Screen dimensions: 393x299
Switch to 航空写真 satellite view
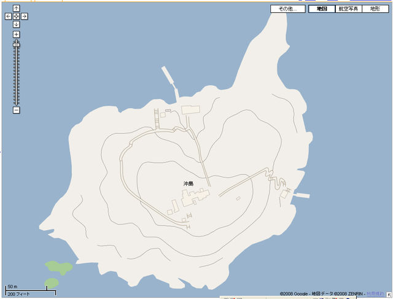pyautogui.click(x=348, y=9)
